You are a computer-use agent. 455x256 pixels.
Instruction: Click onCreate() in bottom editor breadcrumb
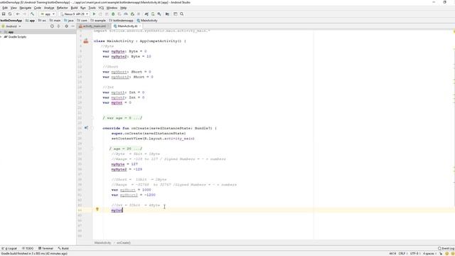click(x=124, y=242)
